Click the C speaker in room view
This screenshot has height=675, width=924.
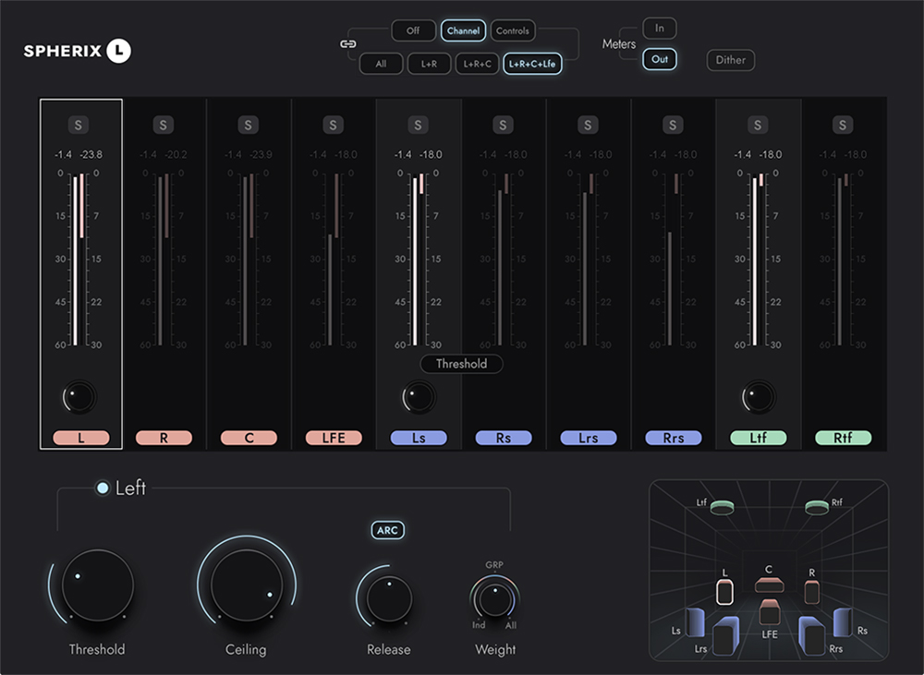769,585
